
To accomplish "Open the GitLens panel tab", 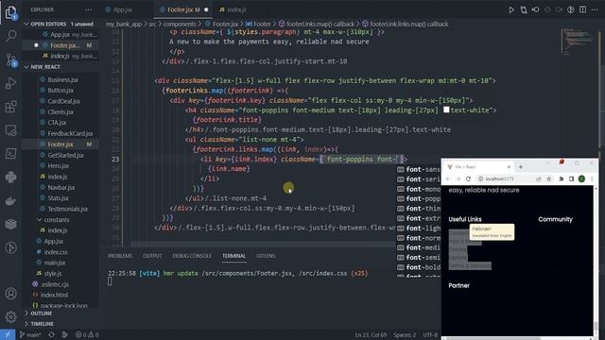I will coord(266,256).
